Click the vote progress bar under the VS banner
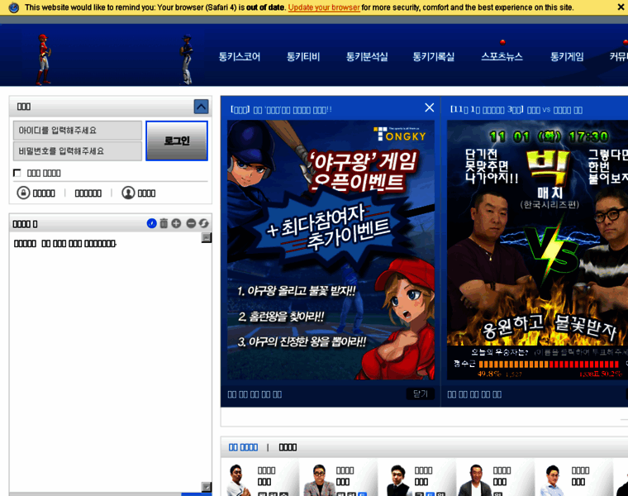The height and width of the screenshot is (496, 628). point(549,365)
